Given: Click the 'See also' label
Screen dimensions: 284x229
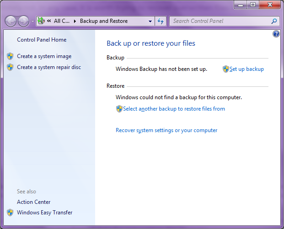Looking at the screenshot, I should (27, 192).
